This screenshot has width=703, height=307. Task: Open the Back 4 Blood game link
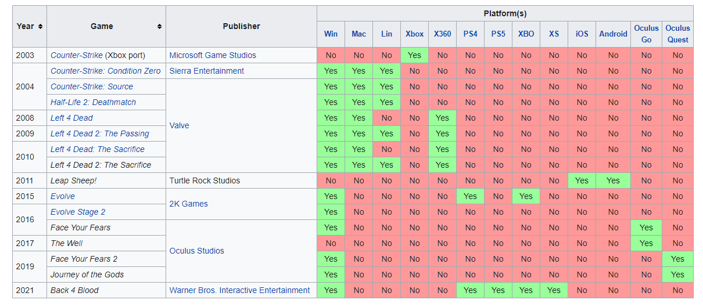(x=74, y=290)
